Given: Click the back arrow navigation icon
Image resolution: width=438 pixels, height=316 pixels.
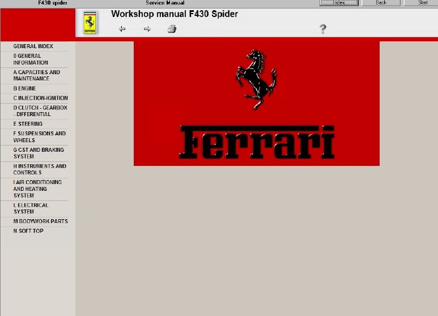Looking at the screenshot, I should click(122, 29).
